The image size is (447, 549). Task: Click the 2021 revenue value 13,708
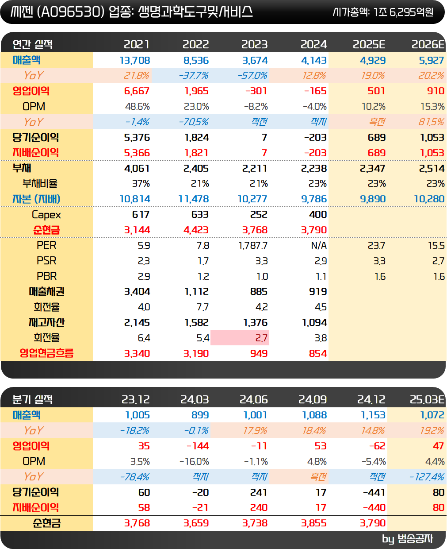click(135, 60)
